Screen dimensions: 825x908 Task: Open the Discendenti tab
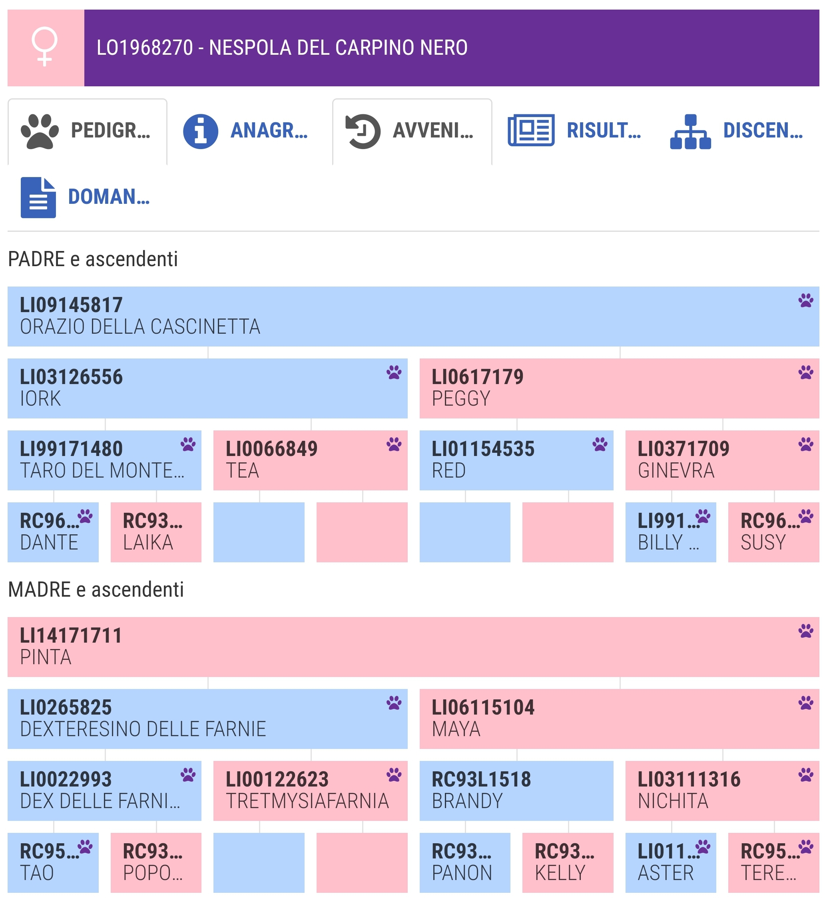point(736,131)
